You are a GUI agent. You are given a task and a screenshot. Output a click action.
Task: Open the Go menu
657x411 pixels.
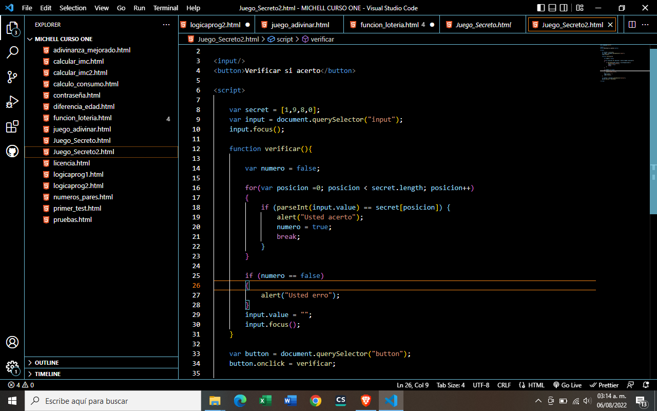pos(121,8)
